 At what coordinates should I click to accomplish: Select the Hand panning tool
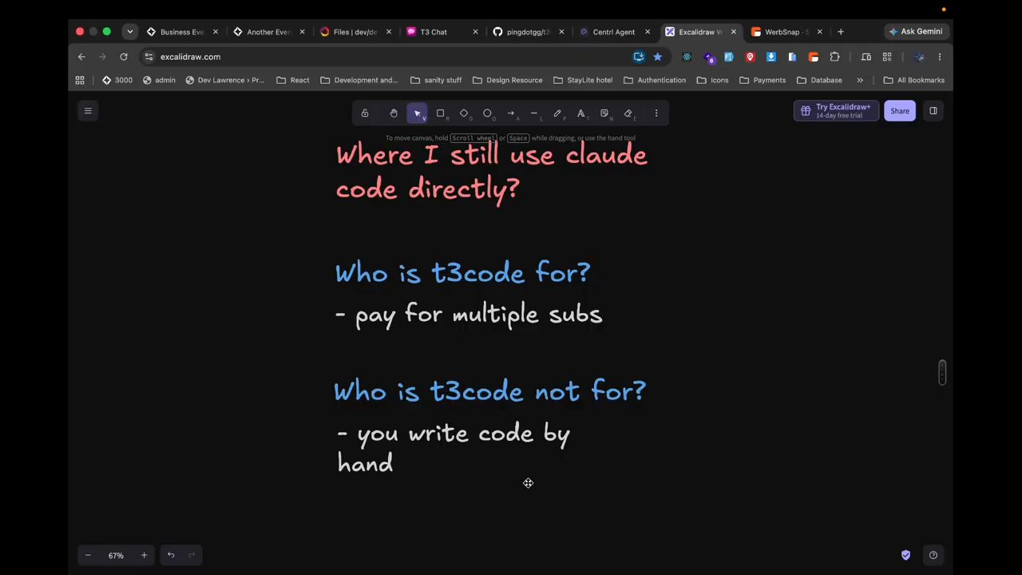click(x=394, y=113)
